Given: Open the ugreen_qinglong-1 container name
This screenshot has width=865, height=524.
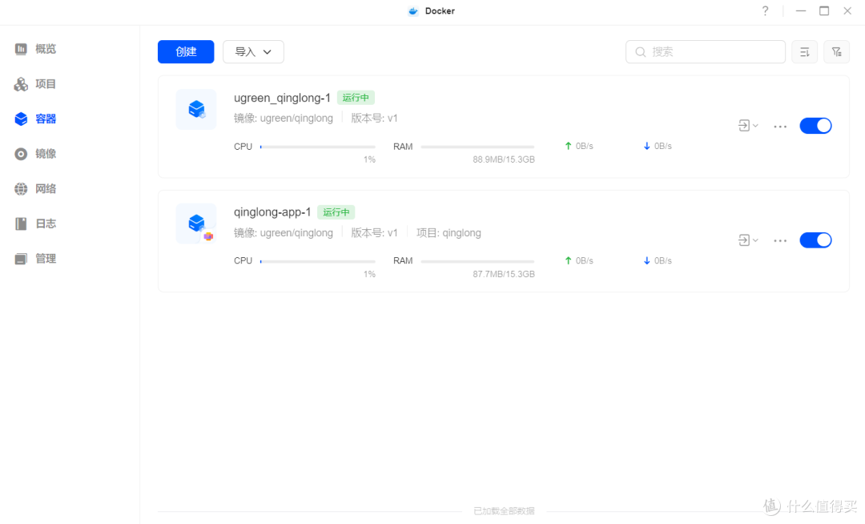Looking at the screenshot, I should coord(282,99).
